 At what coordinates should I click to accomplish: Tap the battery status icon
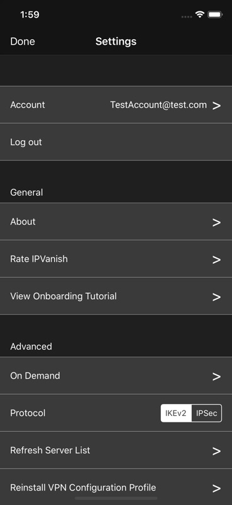(x=215, y=15)
